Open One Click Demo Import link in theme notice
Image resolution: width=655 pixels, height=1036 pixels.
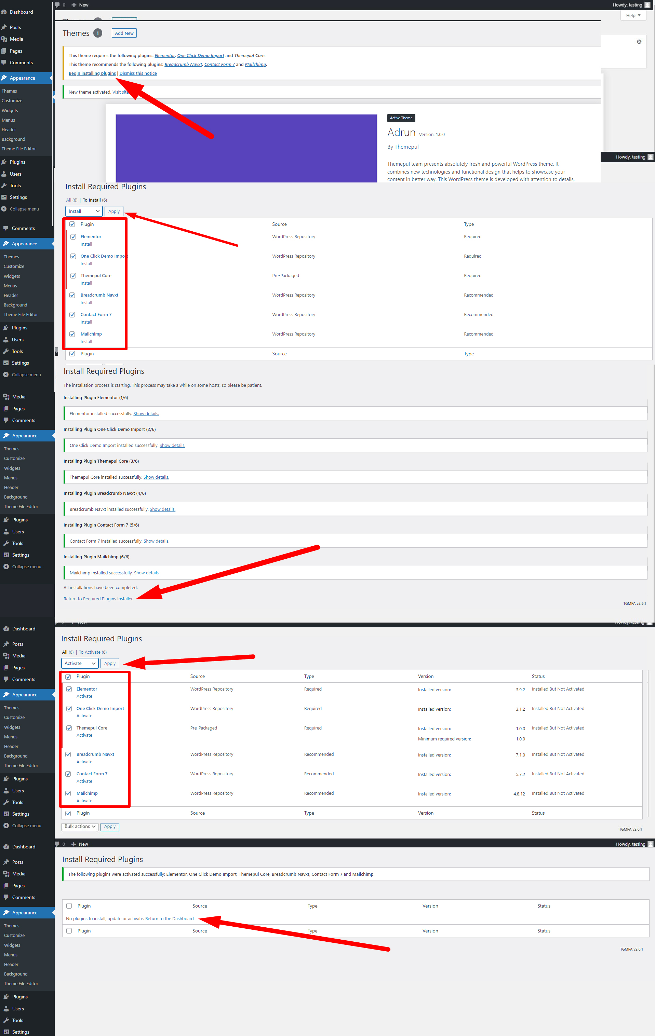(201, 55)
